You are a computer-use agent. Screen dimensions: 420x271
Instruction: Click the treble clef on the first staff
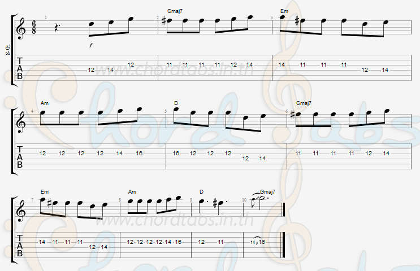21,29
